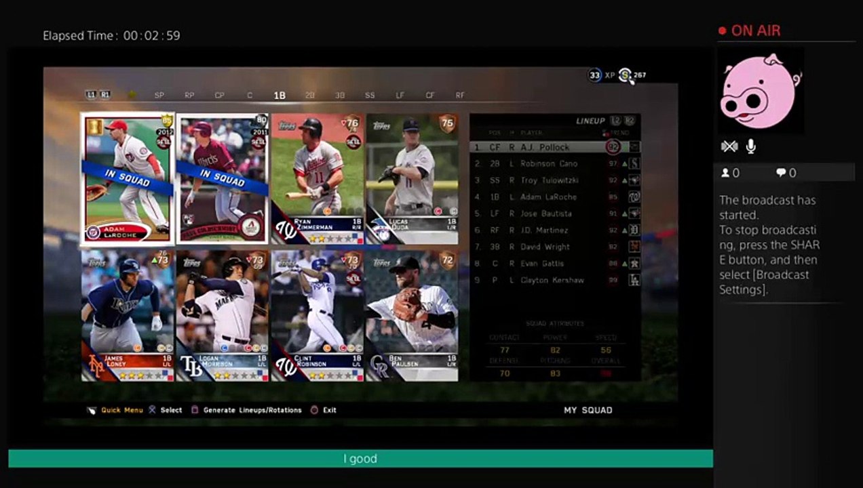Click the Select button prompt
Image resolution: width=863 pixels, height=488 pixels.
pyautogui.click(x=165, y=410)
